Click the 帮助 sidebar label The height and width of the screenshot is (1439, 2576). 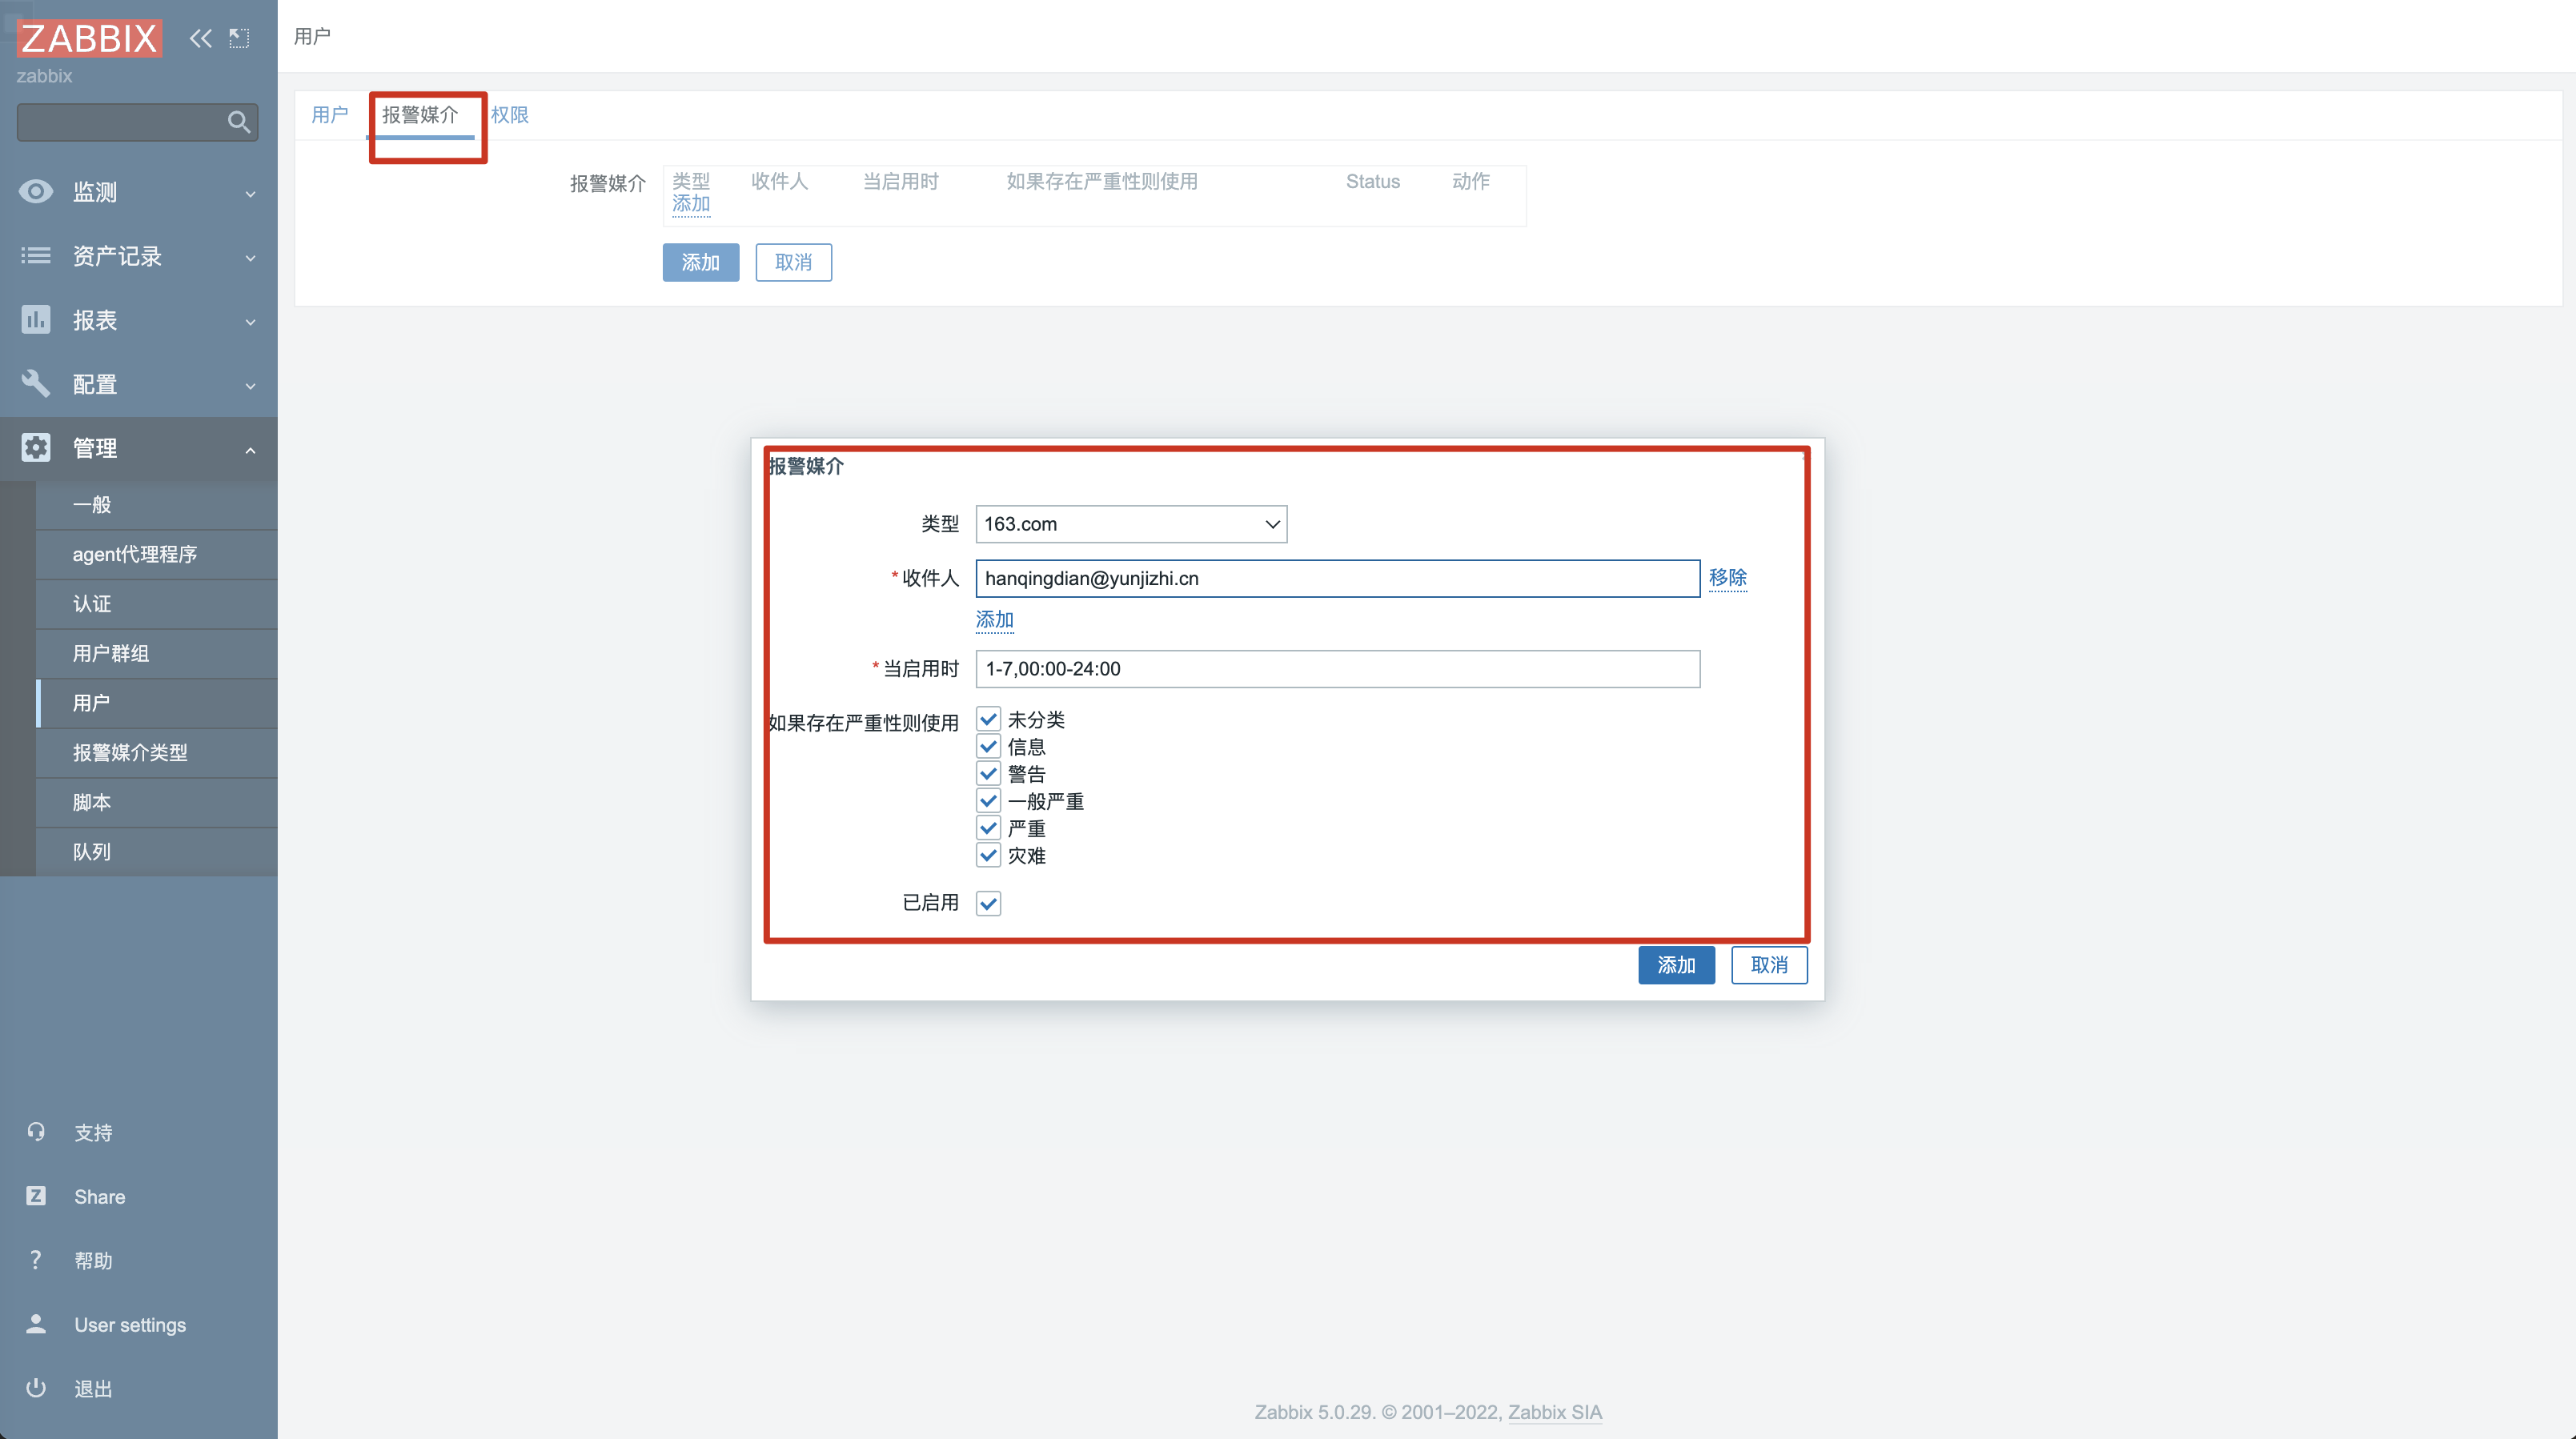pyautogui.click(x=93, y=1261)
